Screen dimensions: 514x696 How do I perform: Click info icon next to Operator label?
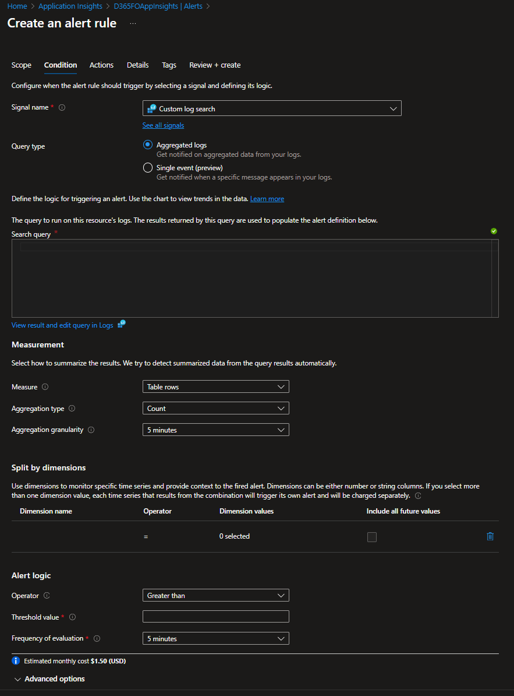tap(47, 596)
